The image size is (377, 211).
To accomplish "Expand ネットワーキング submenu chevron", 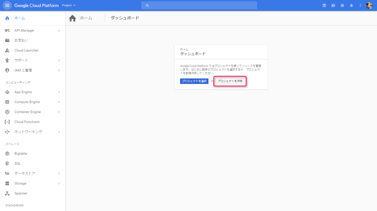I will coord(59,132).
